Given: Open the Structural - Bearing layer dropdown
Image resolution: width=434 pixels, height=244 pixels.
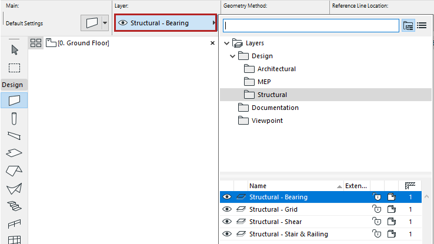Looking at the screenshot, I should click(166, 24).
